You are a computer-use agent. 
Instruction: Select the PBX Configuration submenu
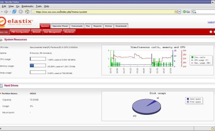(x=20, y=32)
